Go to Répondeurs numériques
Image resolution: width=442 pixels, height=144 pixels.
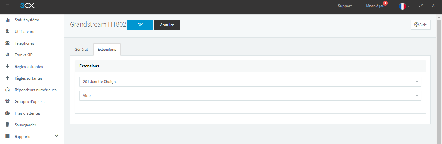(x=36, y=90)
